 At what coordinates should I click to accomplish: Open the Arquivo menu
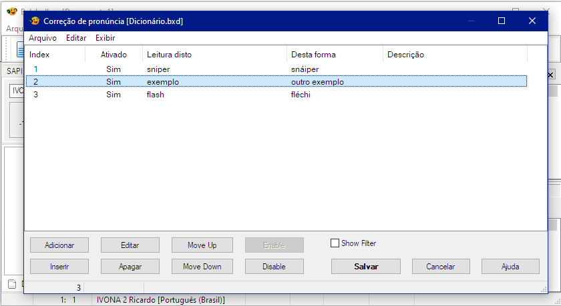coord(43,38)
